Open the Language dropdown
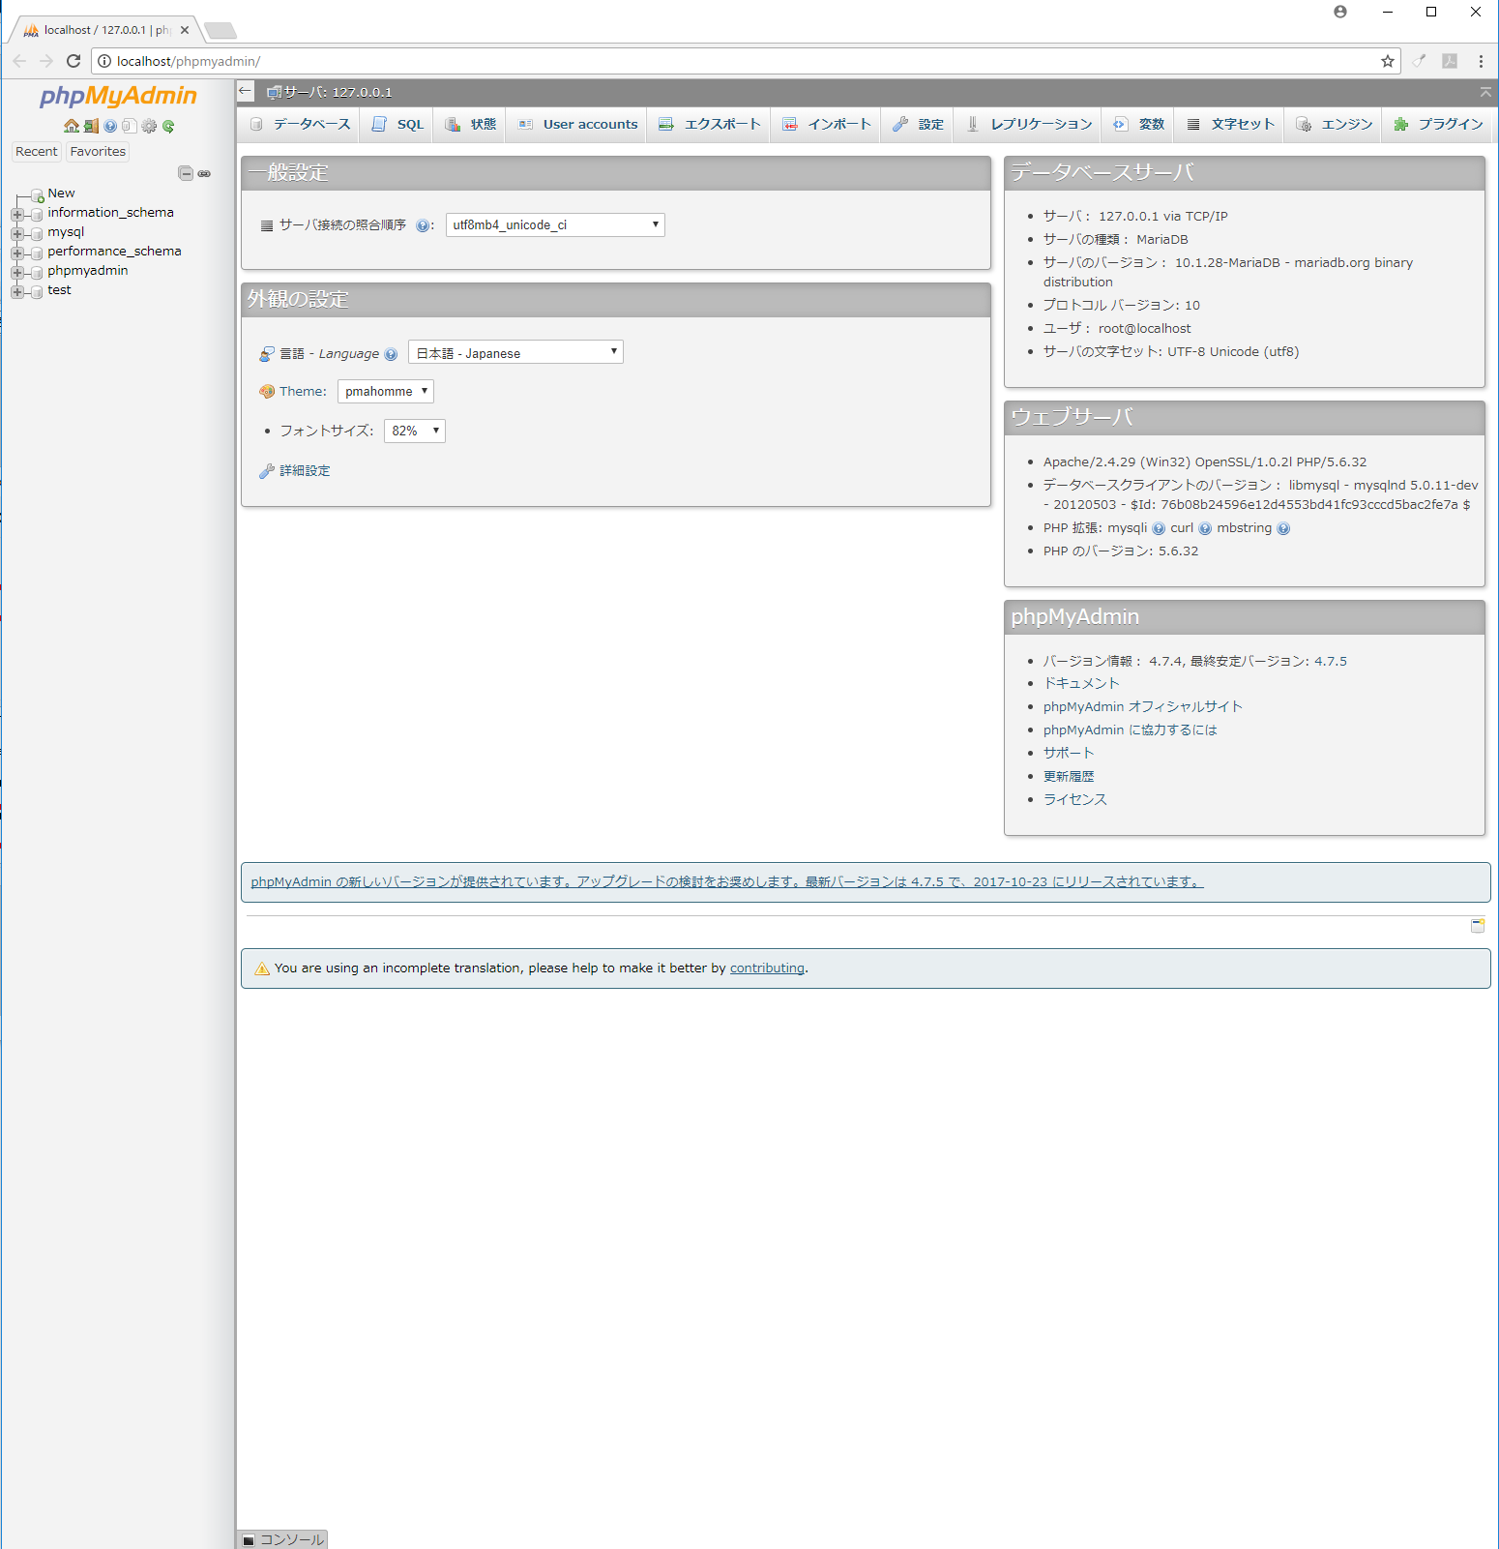The width and height of the screenshot is (1499, 1549). tap(515, 352)
